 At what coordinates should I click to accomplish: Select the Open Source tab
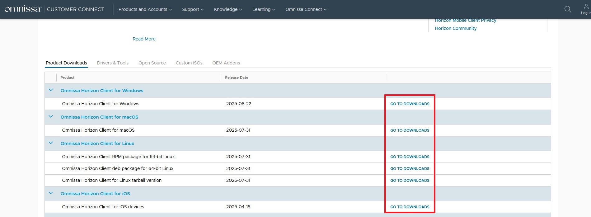[152, 63]
